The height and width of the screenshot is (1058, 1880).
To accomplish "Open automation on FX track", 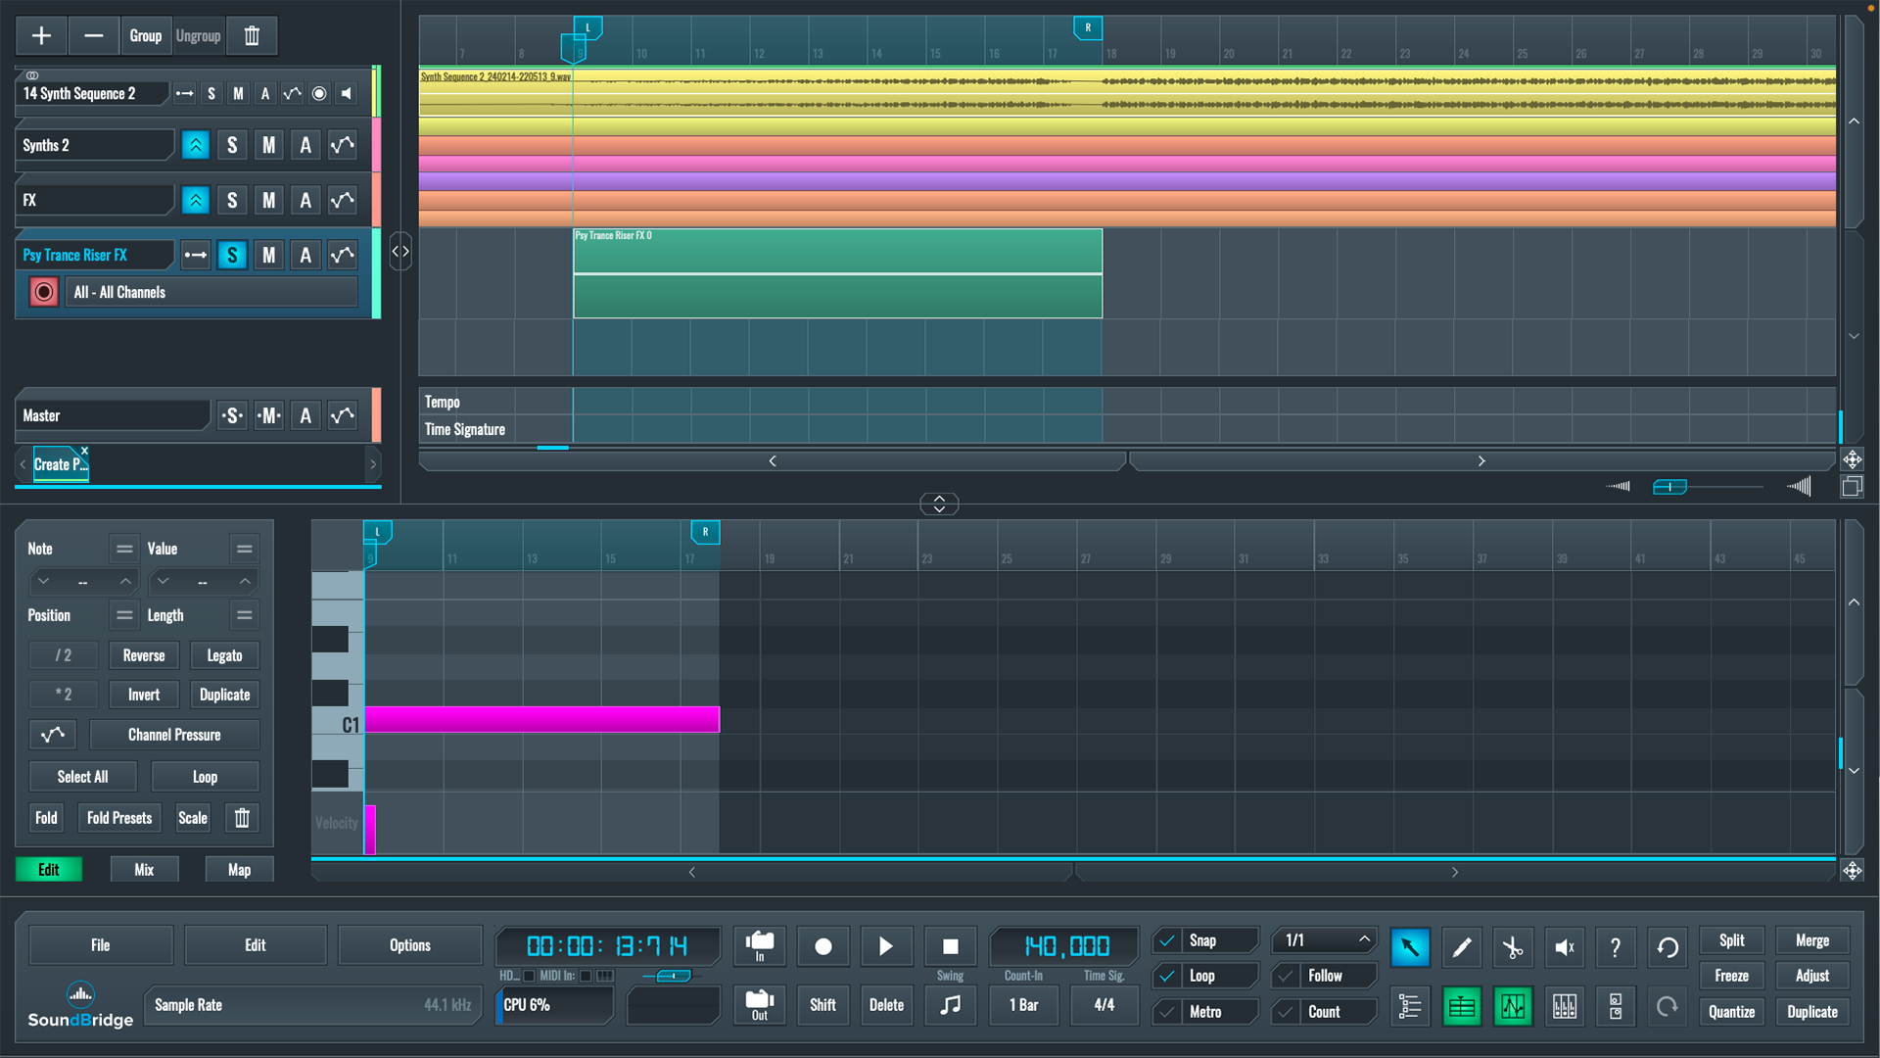I will [x=342, y=200].
